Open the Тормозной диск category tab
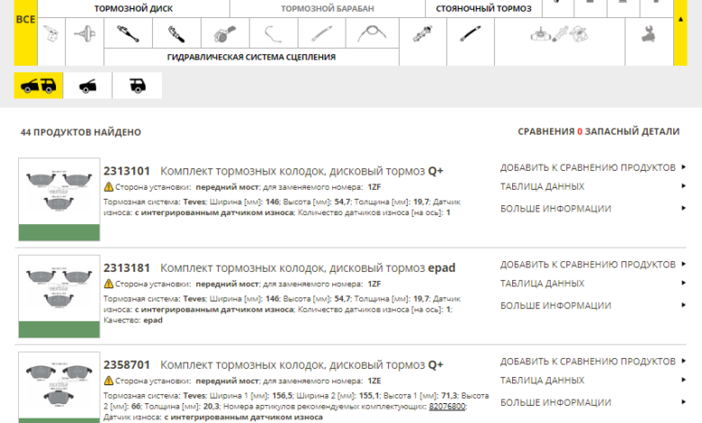This screenshot has height=423, width=702. tap(133, 8)
